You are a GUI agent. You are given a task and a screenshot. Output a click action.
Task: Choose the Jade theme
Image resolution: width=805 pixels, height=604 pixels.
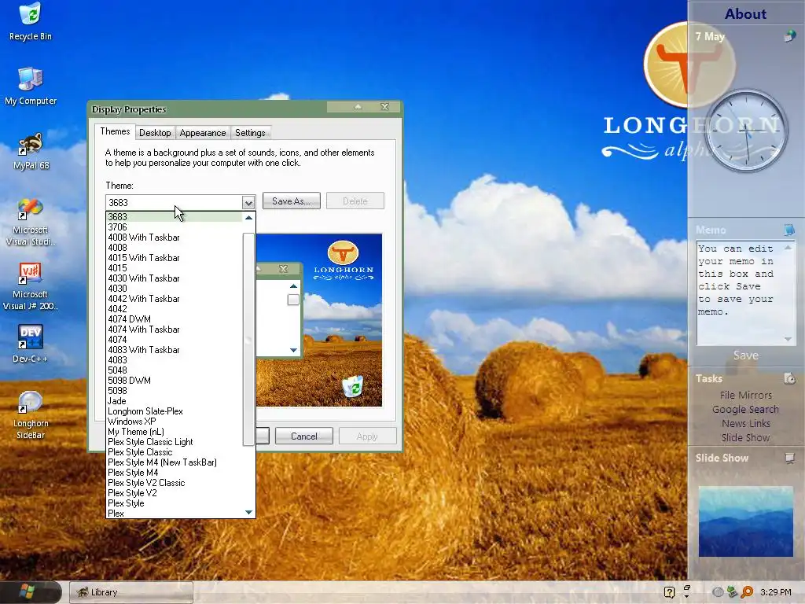[174, 401]
